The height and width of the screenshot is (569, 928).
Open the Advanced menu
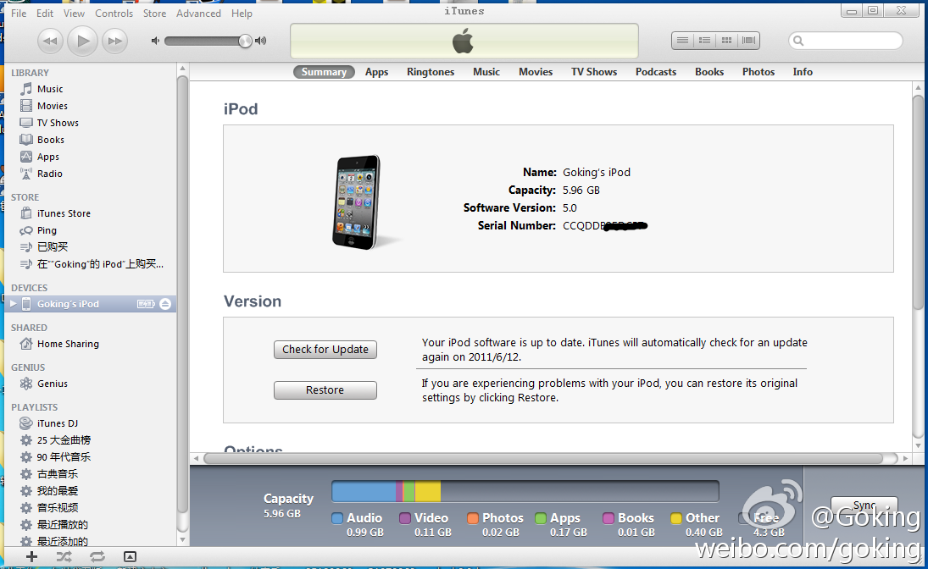point(198,13)
